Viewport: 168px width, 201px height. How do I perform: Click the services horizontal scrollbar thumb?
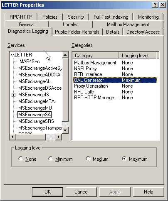[x=31, y=137]
